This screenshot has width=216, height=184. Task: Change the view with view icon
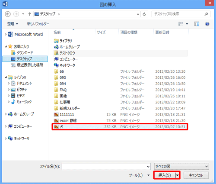pos(181,24)
